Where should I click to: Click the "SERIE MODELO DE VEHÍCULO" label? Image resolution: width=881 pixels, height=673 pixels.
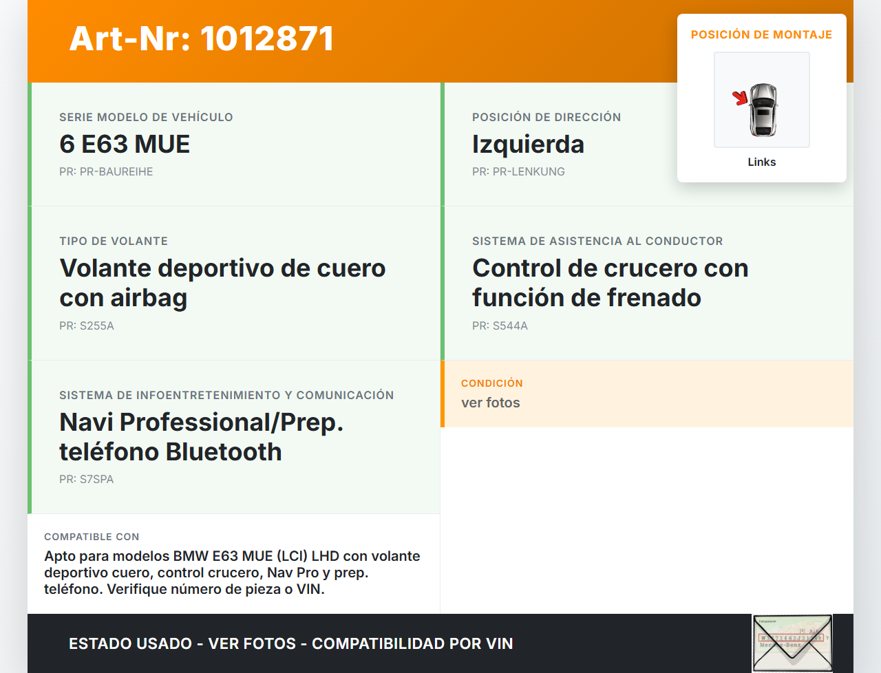coord(146,117)
